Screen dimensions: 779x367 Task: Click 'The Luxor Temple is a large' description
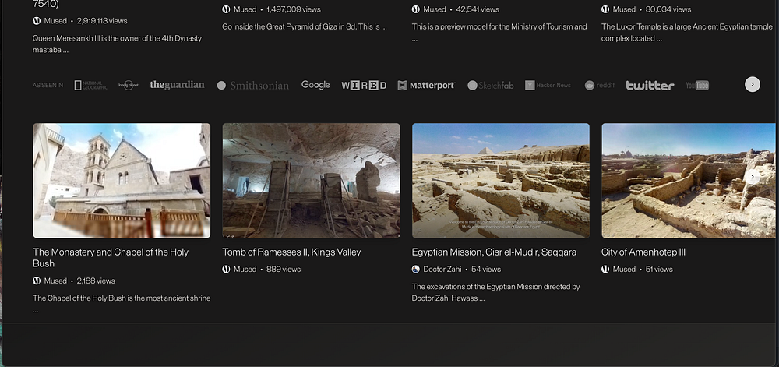click(x=687, y=32)
